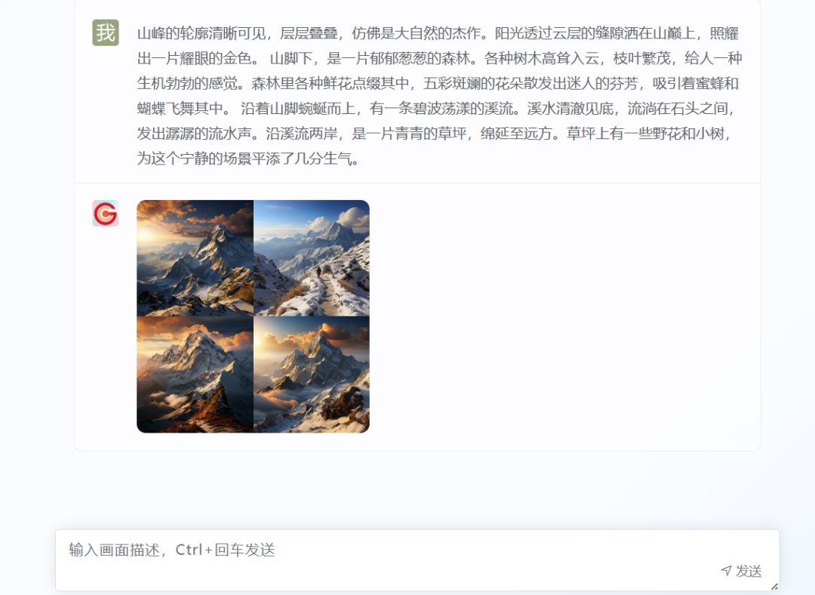815x595 pixels.
Task: Click last prompt line 为这个宁静的场景
Action: click(248, 158)
